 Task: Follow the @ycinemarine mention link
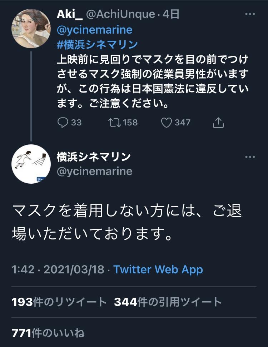94,30
